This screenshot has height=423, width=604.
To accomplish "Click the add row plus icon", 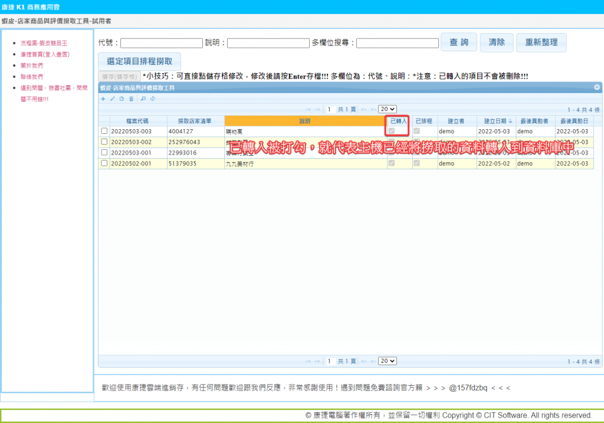I will 103,99.
